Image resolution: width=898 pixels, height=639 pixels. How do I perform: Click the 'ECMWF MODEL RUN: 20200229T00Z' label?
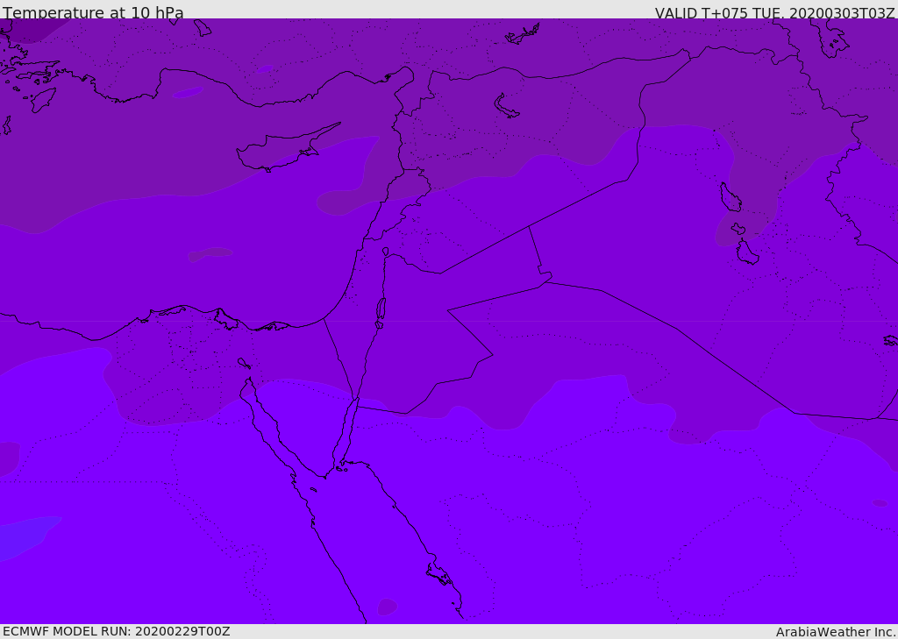(x=117, y=631)
